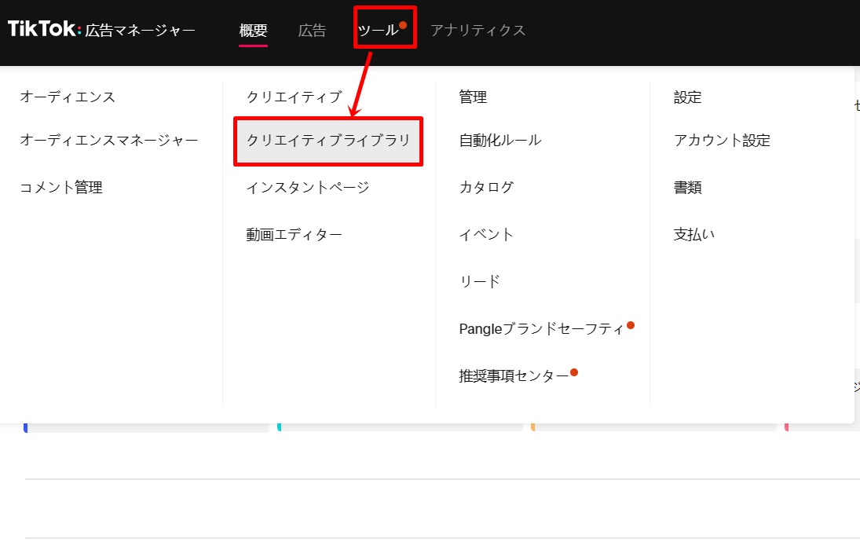Open アカウント設定

pos(722,141)
